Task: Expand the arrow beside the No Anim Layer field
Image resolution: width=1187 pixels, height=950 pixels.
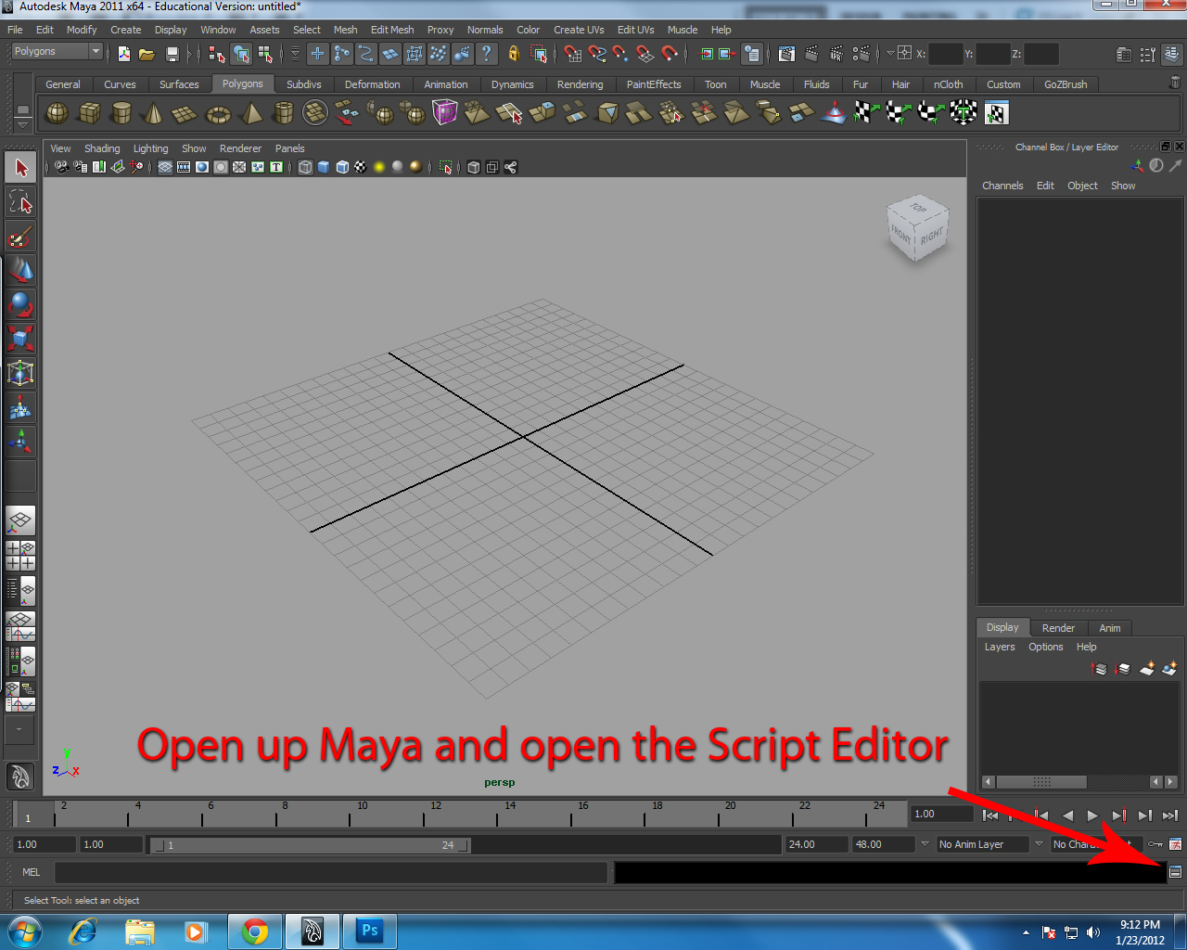Action: click(x=925, y=843)
